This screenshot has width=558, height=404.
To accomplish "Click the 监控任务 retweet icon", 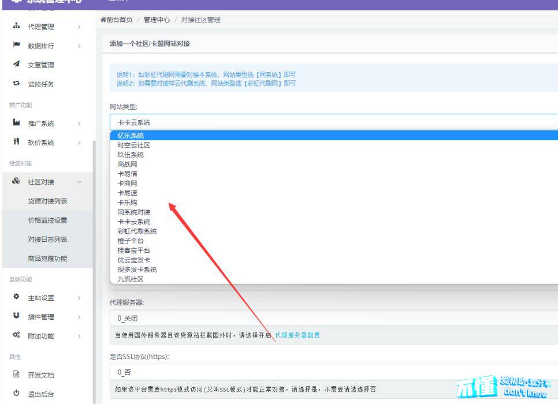I will tap(16, 84).
